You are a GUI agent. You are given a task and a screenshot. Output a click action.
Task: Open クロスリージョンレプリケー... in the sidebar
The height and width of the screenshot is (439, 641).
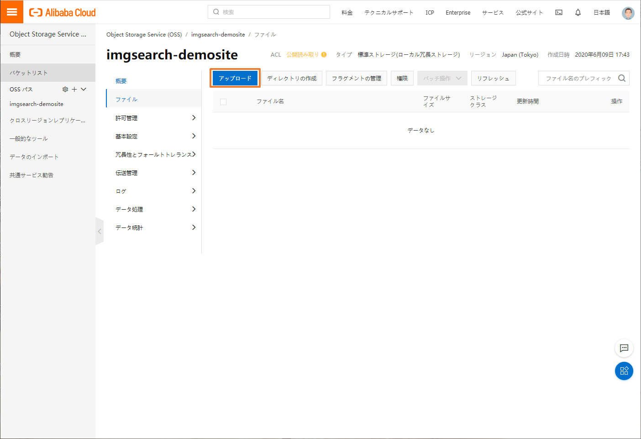click(x=48, y=120)
